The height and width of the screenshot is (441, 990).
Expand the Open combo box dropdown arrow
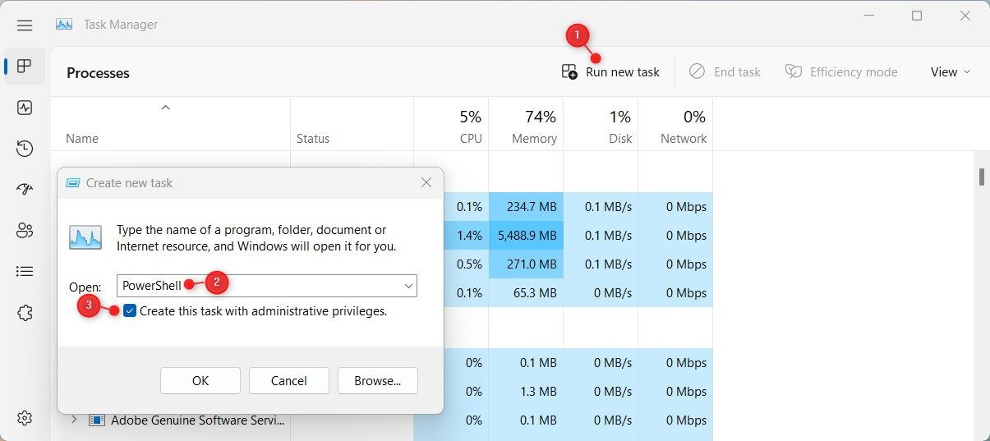pos(408,286)
